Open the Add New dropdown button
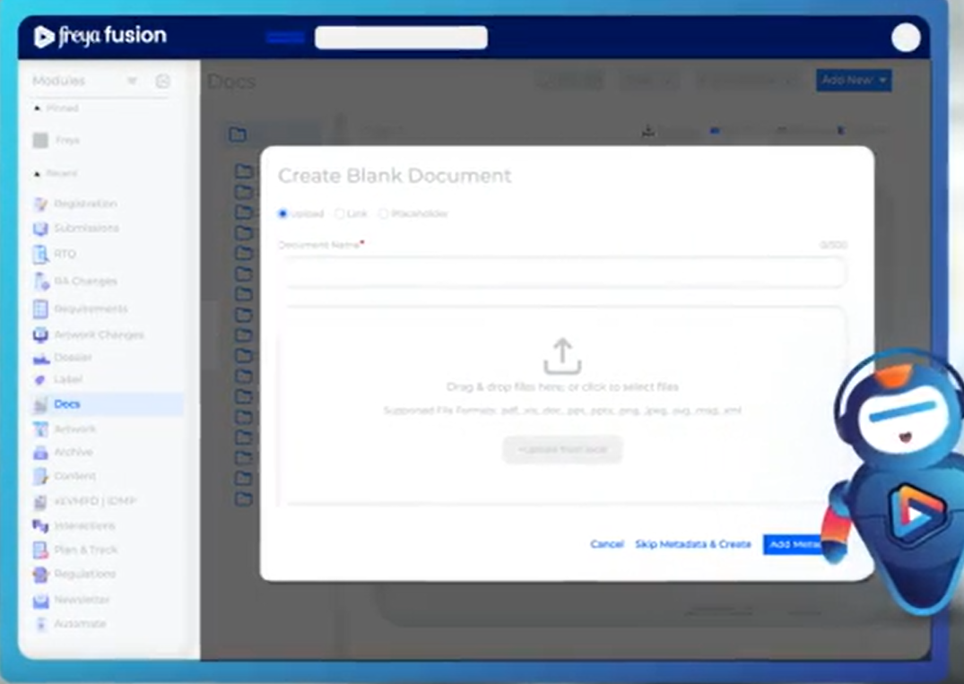Viewport: 964px width, 684px height. [x=854, y=81]
